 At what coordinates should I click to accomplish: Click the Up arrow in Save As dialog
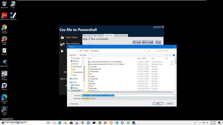coord(78,51)
